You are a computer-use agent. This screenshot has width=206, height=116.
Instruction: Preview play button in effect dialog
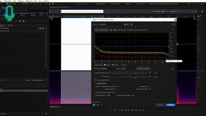point(98,105)
